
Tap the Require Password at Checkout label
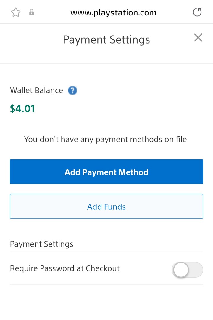[x=65, y=268]
